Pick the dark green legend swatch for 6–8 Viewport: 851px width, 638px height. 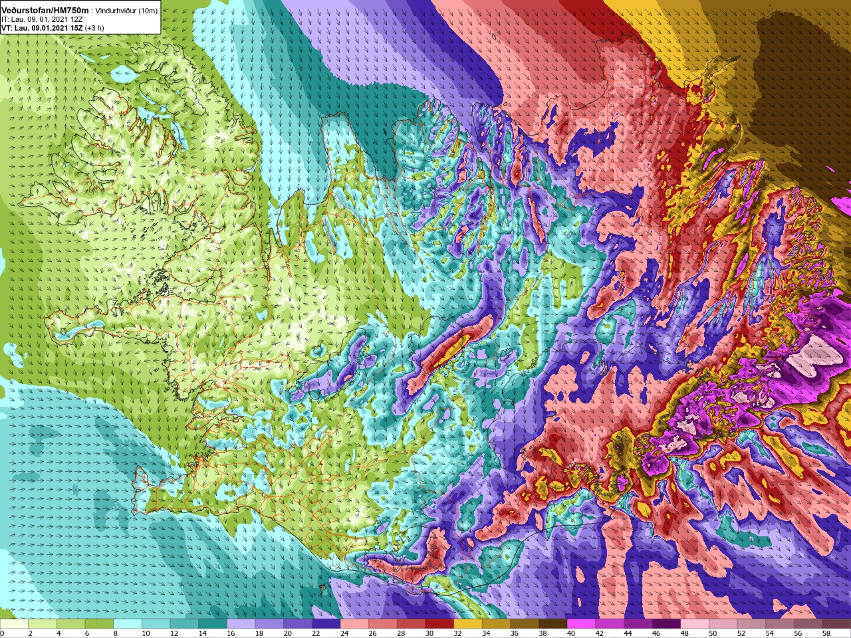[x=99, y=625]
